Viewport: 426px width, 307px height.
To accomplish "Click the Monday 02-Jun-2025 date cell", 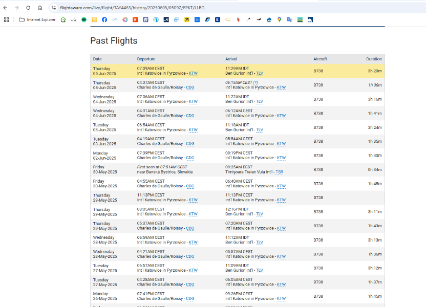I will pyautogui.click(x=104, y=156).
